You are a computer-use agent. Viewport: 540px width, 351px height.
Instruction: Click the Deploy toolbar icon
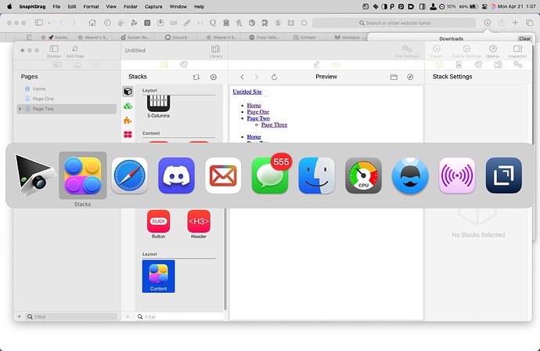493,51
